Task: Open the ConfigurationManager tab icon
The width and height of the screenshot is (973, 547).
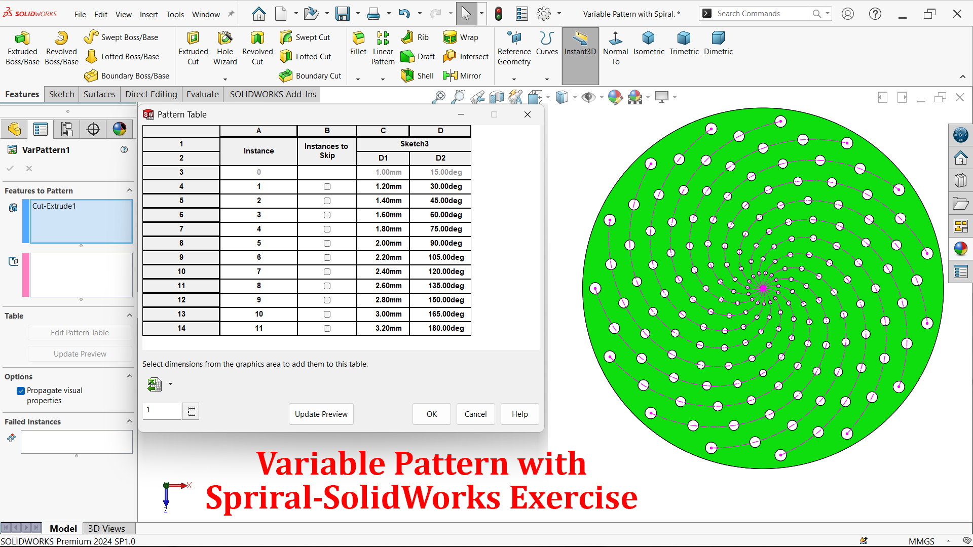Action: (x=66, y=129)
